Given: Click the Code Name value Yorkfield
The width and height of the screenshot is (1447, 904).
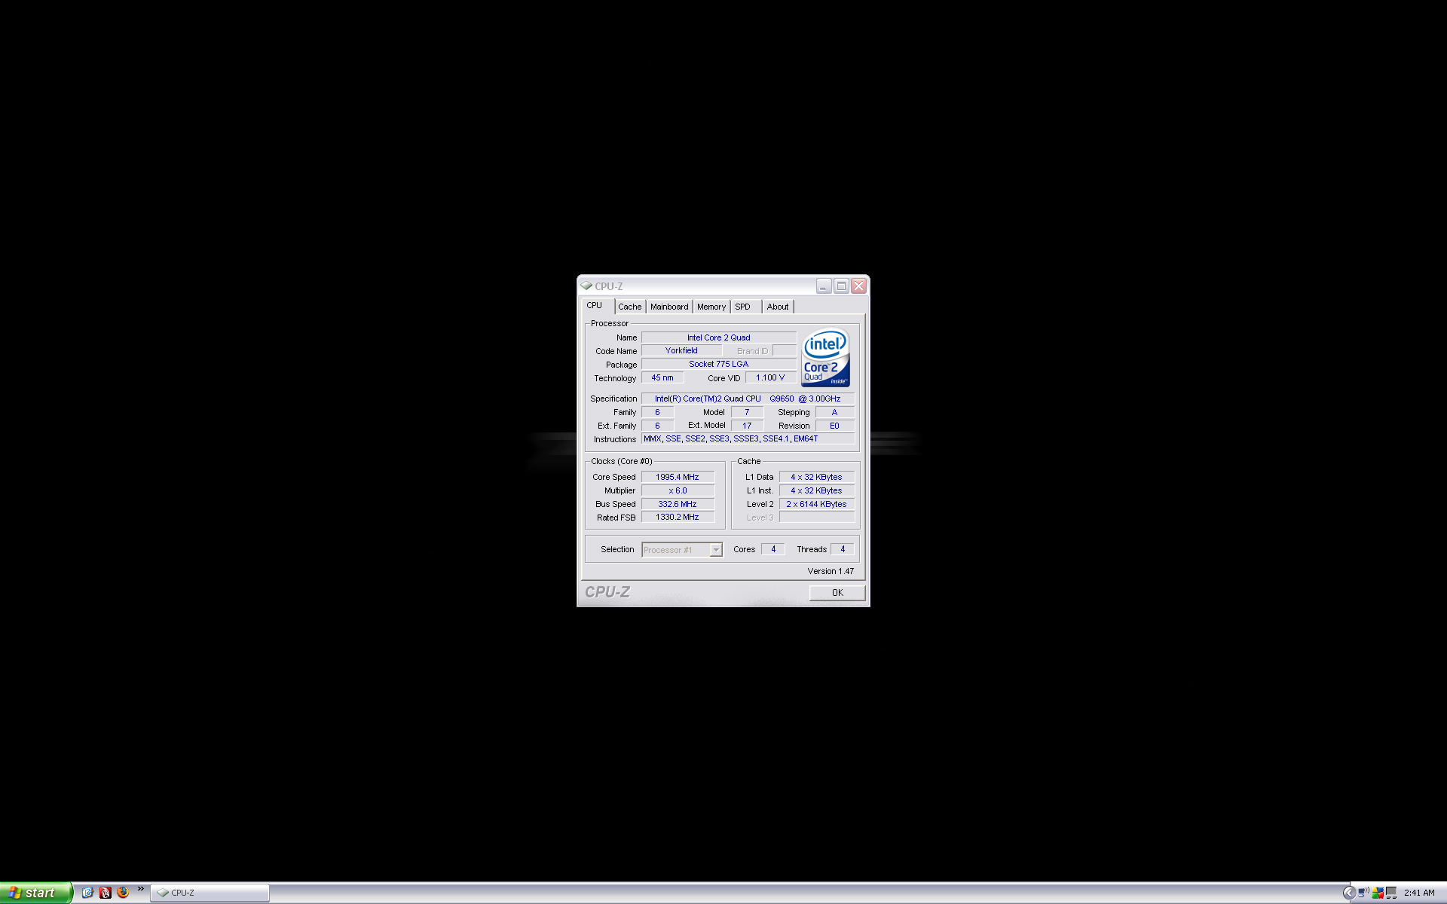Looking at the screenshot, I should 681,351.
